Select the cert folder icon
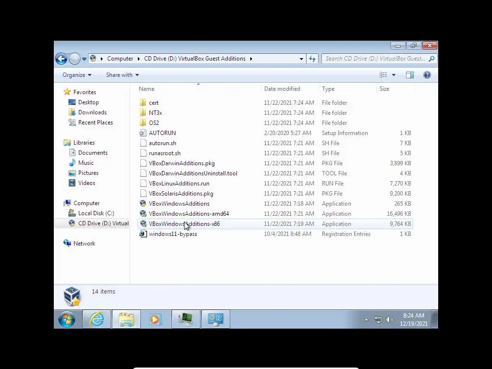492x369 pixels. (143, 103)
